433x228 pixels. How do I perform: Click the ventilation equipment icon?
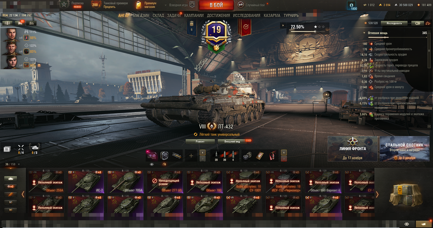coord(164,156)
